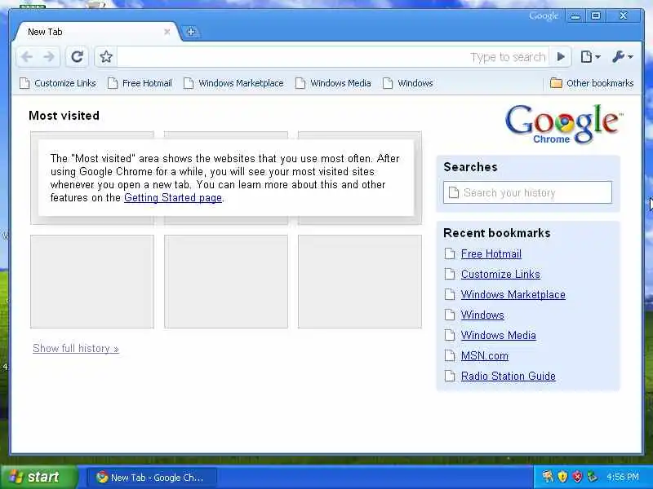
Task: Open the Windows link under Recent bookmarks
Action: [x=482, y=315]
